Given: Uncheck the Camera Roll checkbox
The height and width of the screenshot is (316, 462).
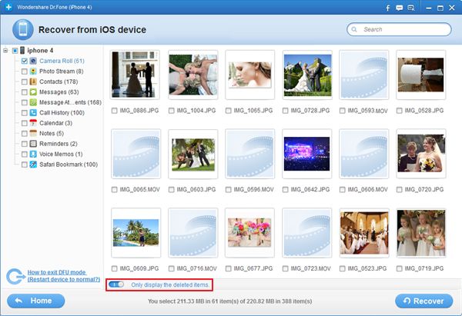Looking at the screenshot, I should click(25, 61).
